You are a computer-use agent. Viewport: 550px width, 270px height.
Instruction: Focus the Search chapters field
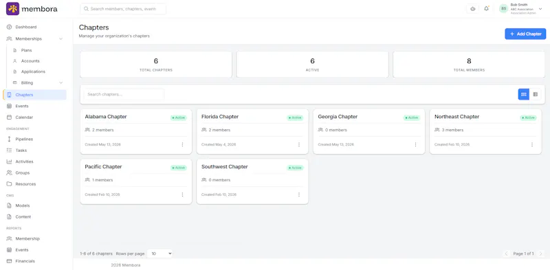pos(124,94)
